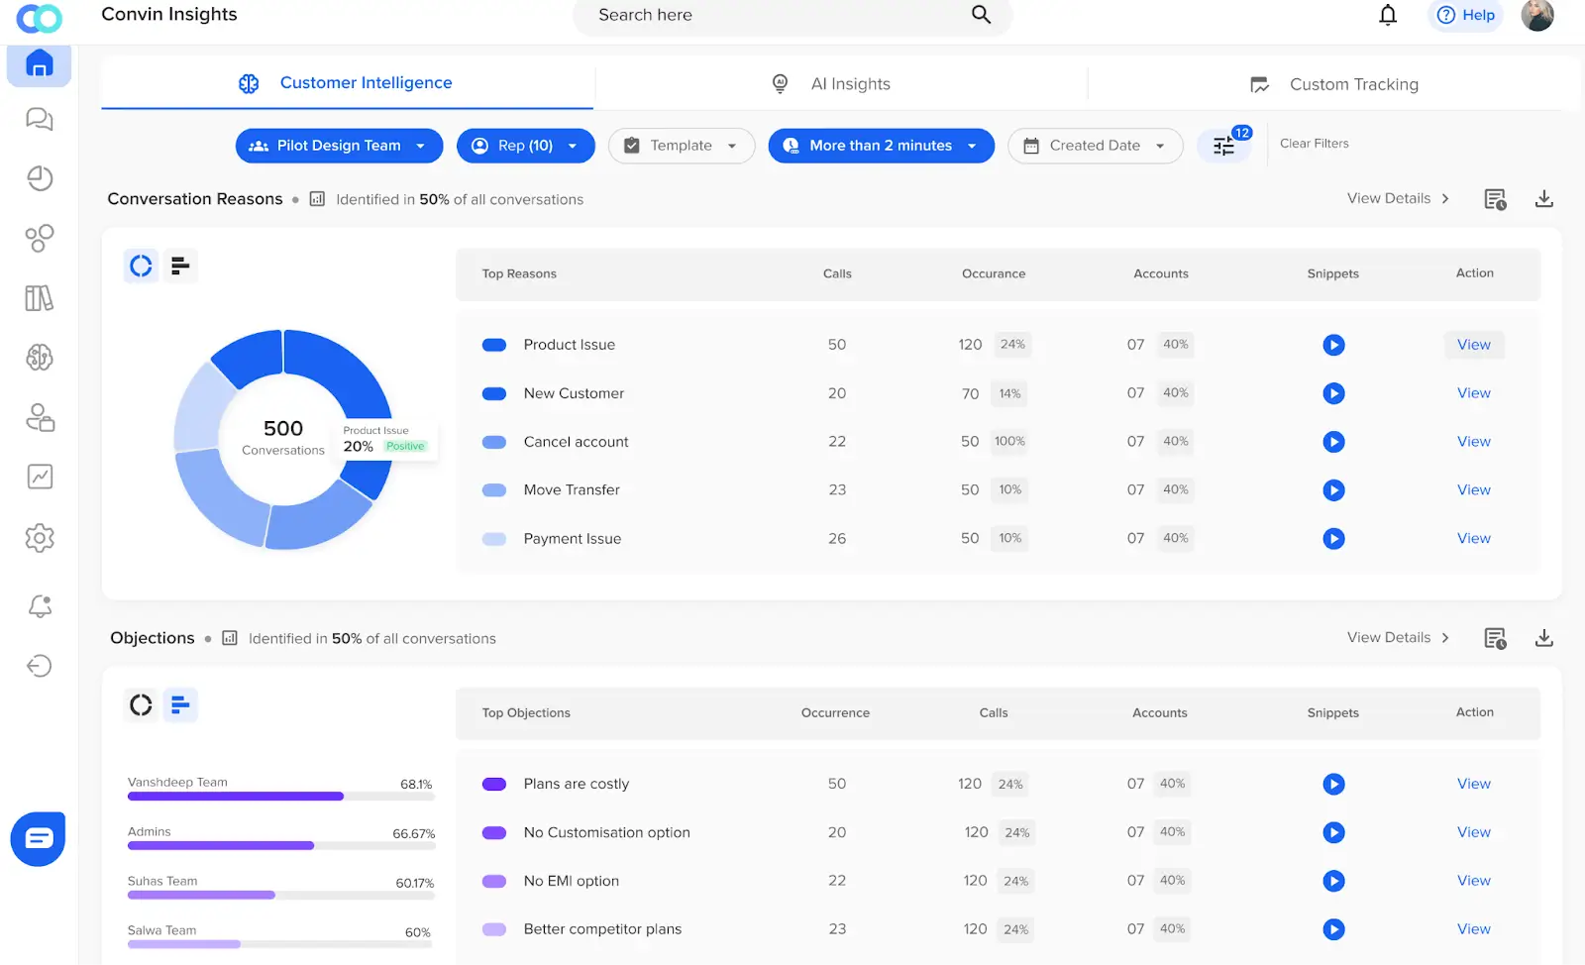Open the trends line-chart icon in sidebar

point(39,477)
